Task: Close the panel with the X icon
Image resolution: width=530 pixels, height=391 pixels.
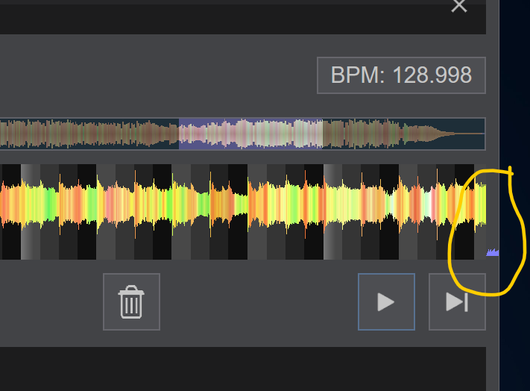Action: pyautogui.click(x=459, y=6)
